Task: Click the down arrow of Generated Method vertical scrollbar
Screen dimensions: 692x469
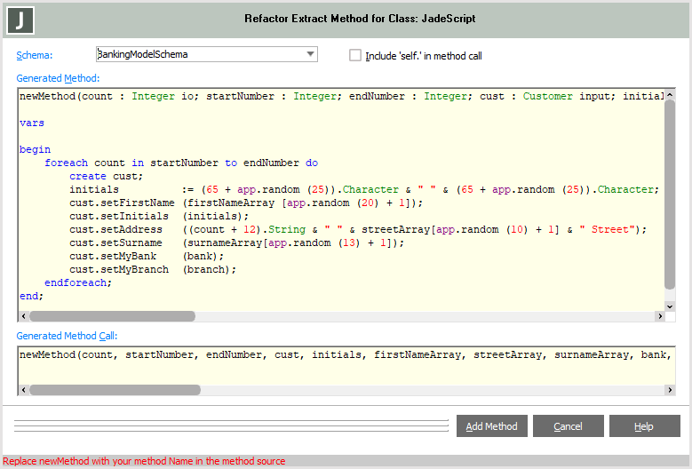Action: 670,306
